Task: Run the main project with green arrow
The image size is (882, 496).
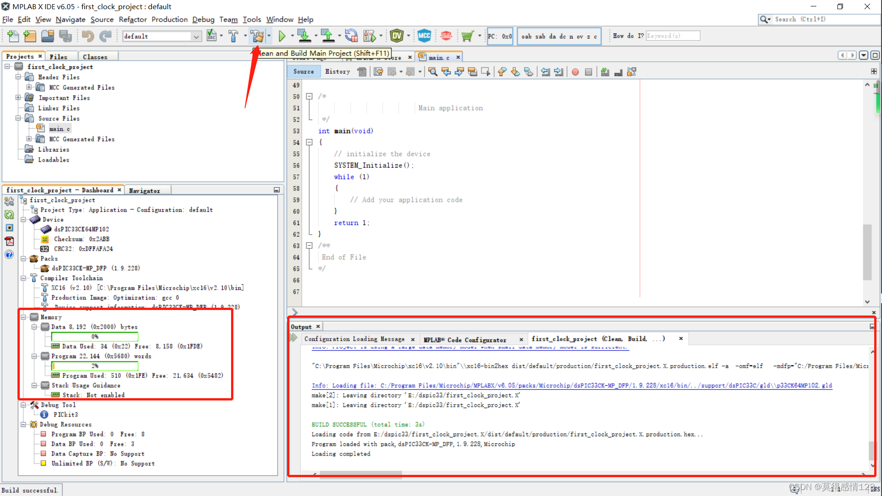Action: point(282,36)
